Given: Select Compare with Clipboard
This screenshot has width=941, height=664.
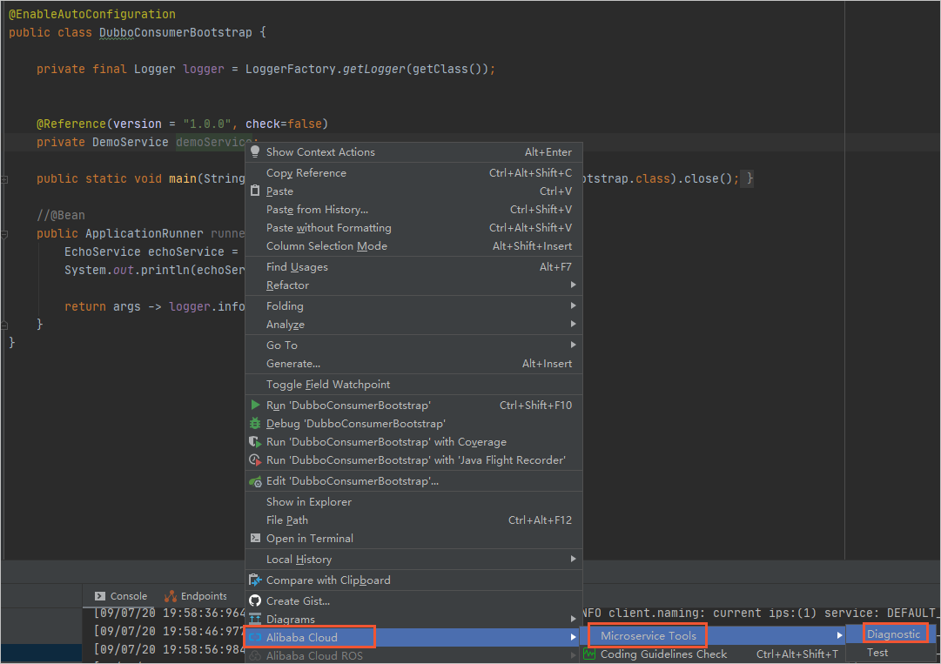Looking at the screenshot, I should click(x=413, y=580).
